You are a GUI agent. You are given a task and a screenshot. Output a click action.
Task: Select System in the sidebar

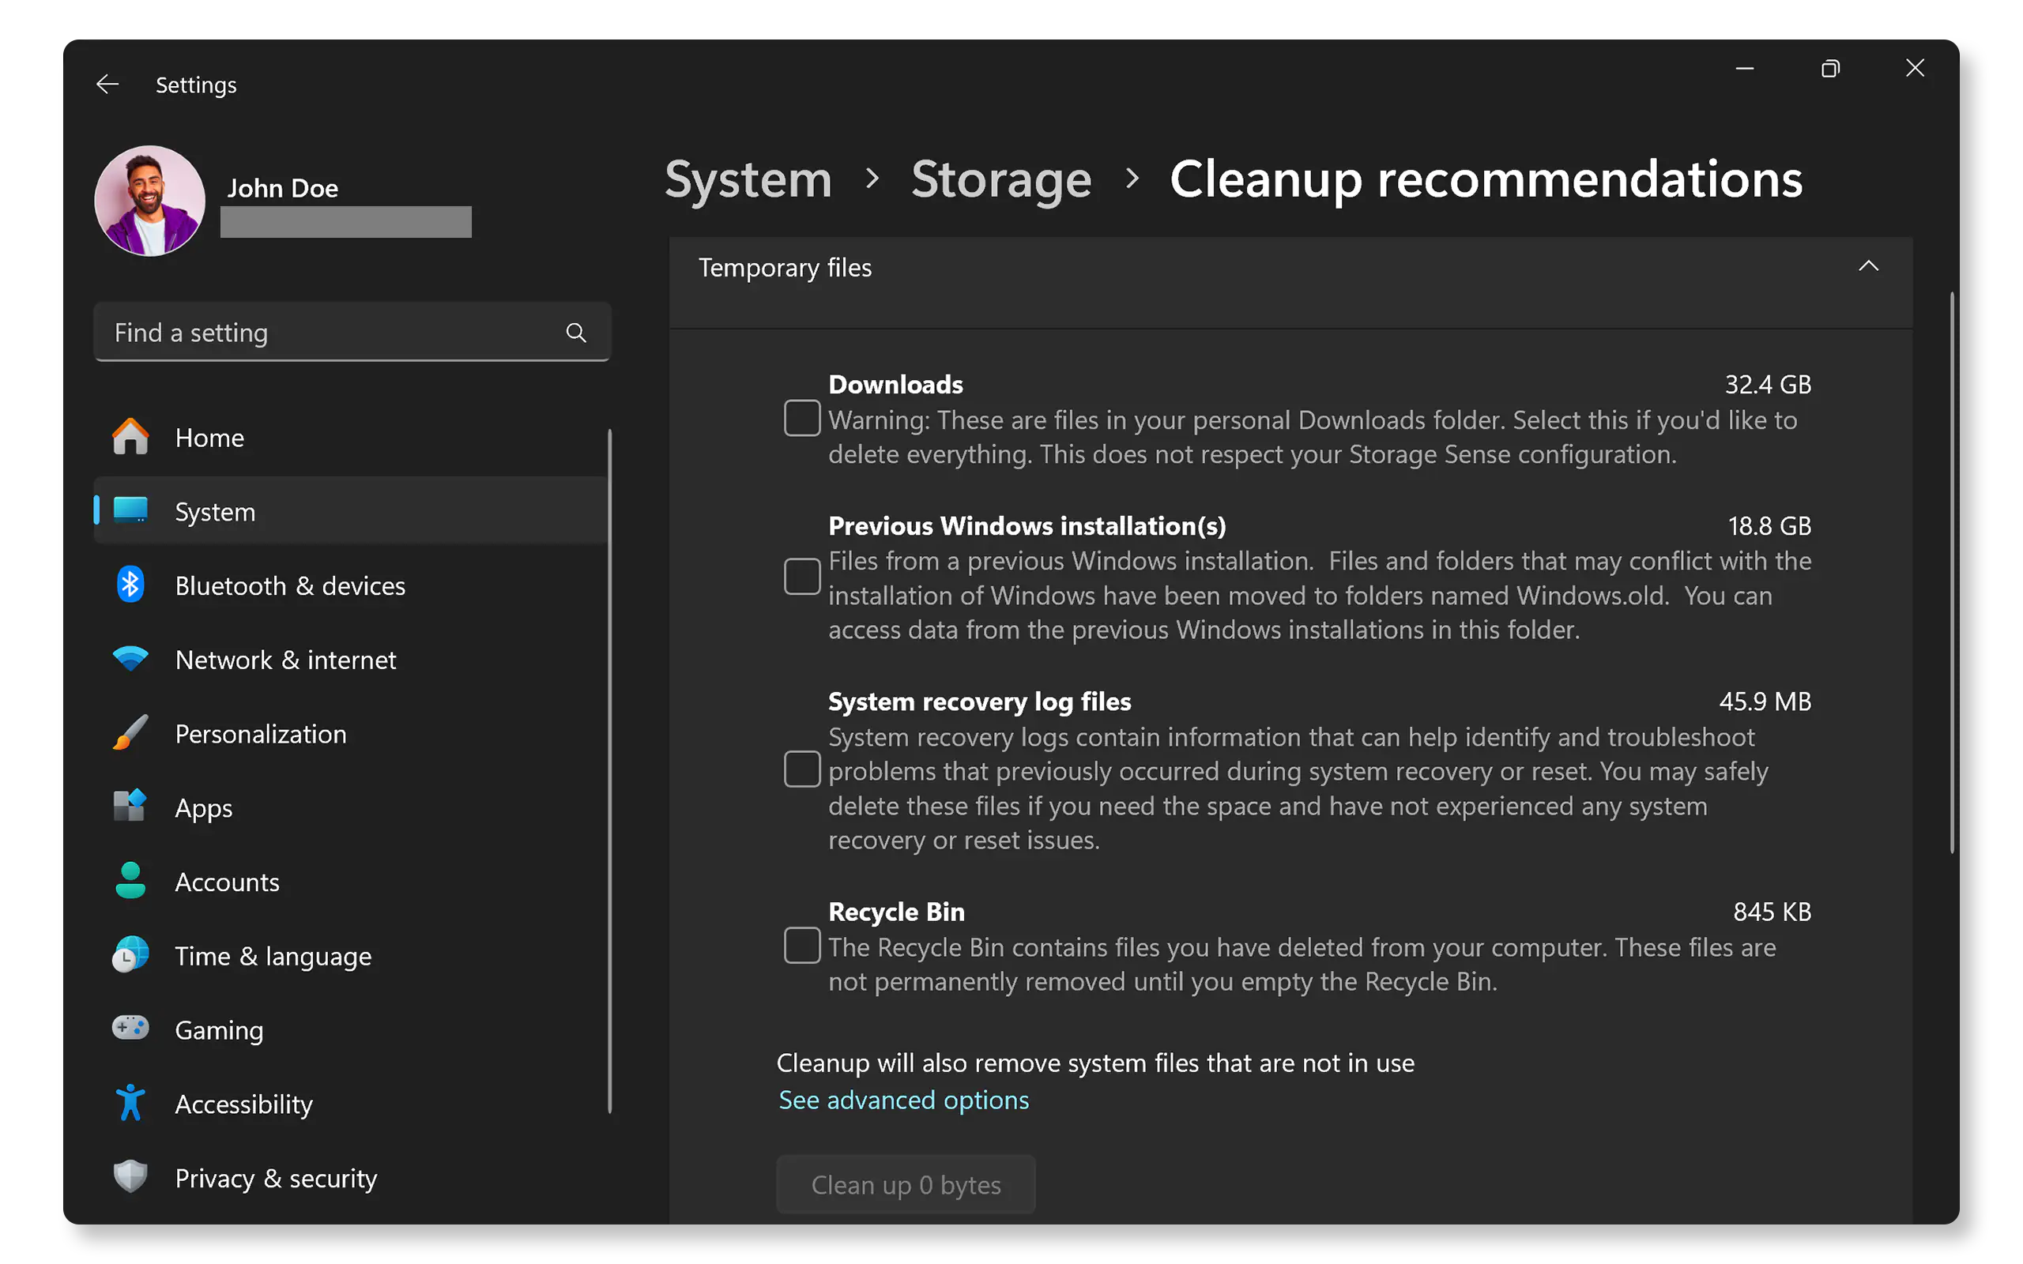point(352,511)
